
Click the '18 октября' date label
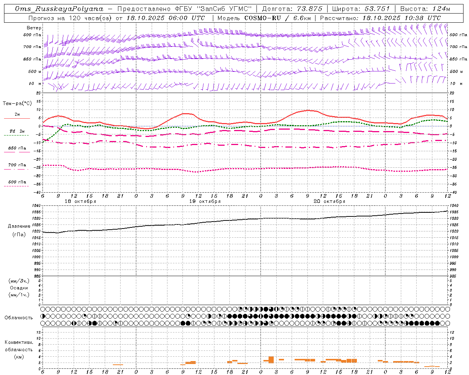(x=80, y=201)
